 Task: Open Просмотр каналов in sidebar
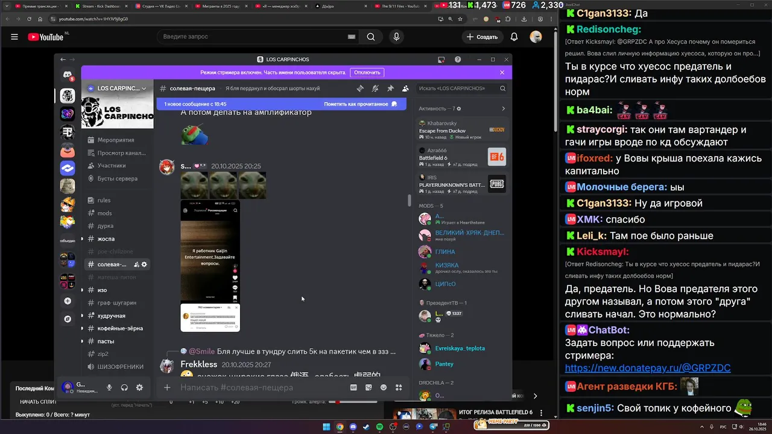point(118,153)
